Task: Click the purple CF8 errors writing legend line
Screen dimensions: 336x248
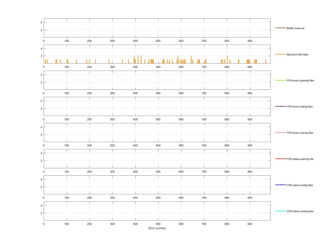Action: tap(281, 106)
